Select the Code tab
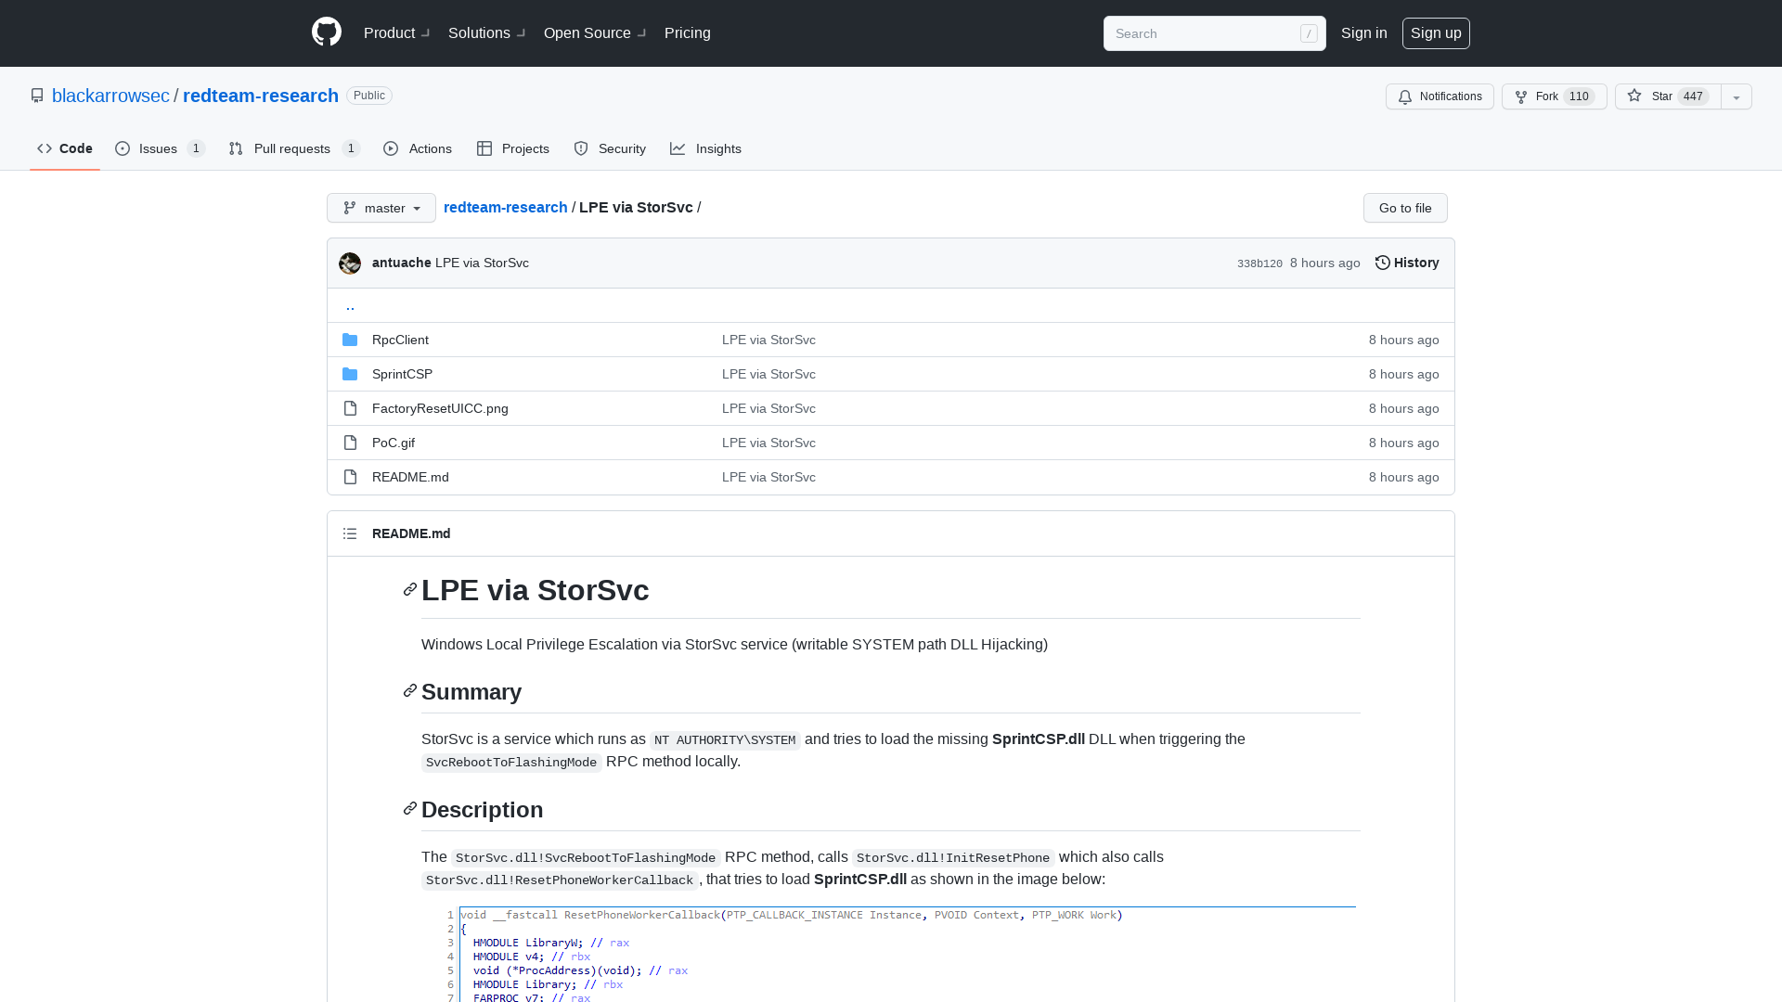 [65, 148]
